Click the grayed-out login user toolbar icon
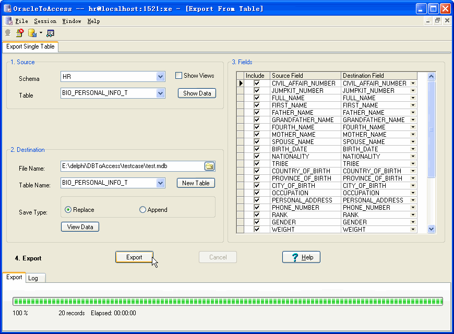Viewport: 454px width, 334px height. 8,33
